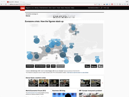Switch to Sort view button
This screenshot has height=97, width=129.
87,66
